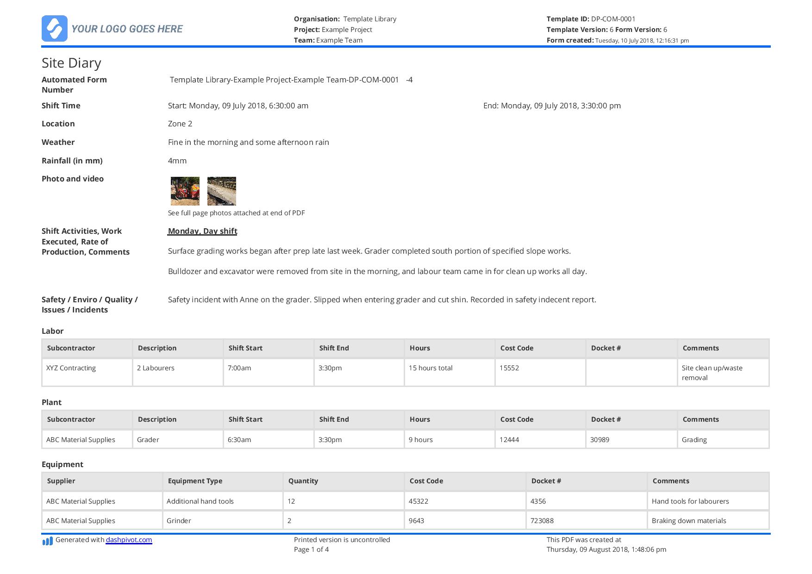Click the '2 Labourers' cell

tap(178, 373)
